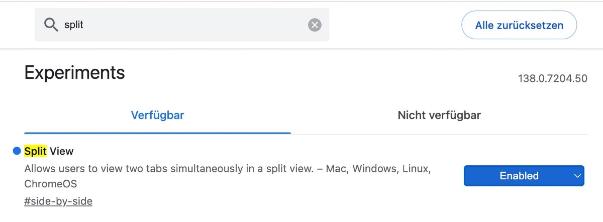The width and height of the screenshot is (603, 222).
Task: Click the Experiments page heading
Action: (x=74, y=73)
